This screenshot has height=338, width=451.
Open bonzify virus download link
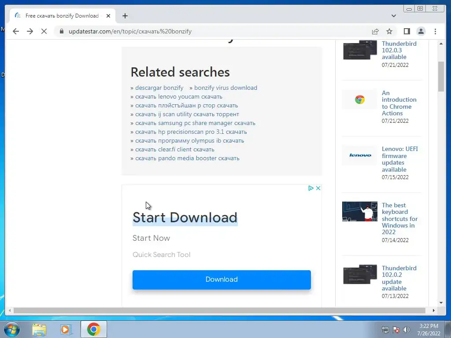225,88
